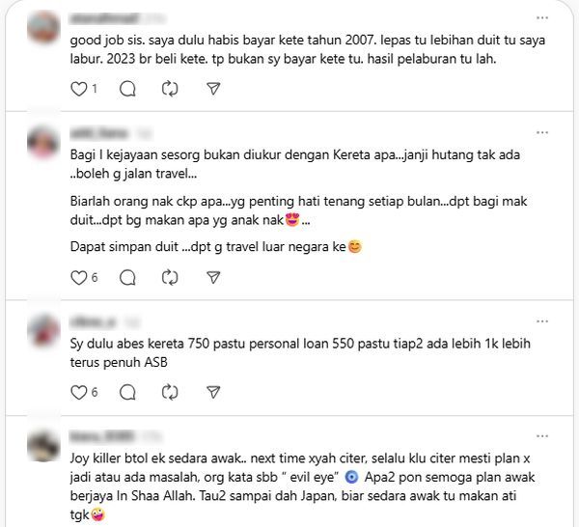Open blurred username above 'Sy dulu abes' comment
Screen dimensions: 579x527
click(93, 322)
